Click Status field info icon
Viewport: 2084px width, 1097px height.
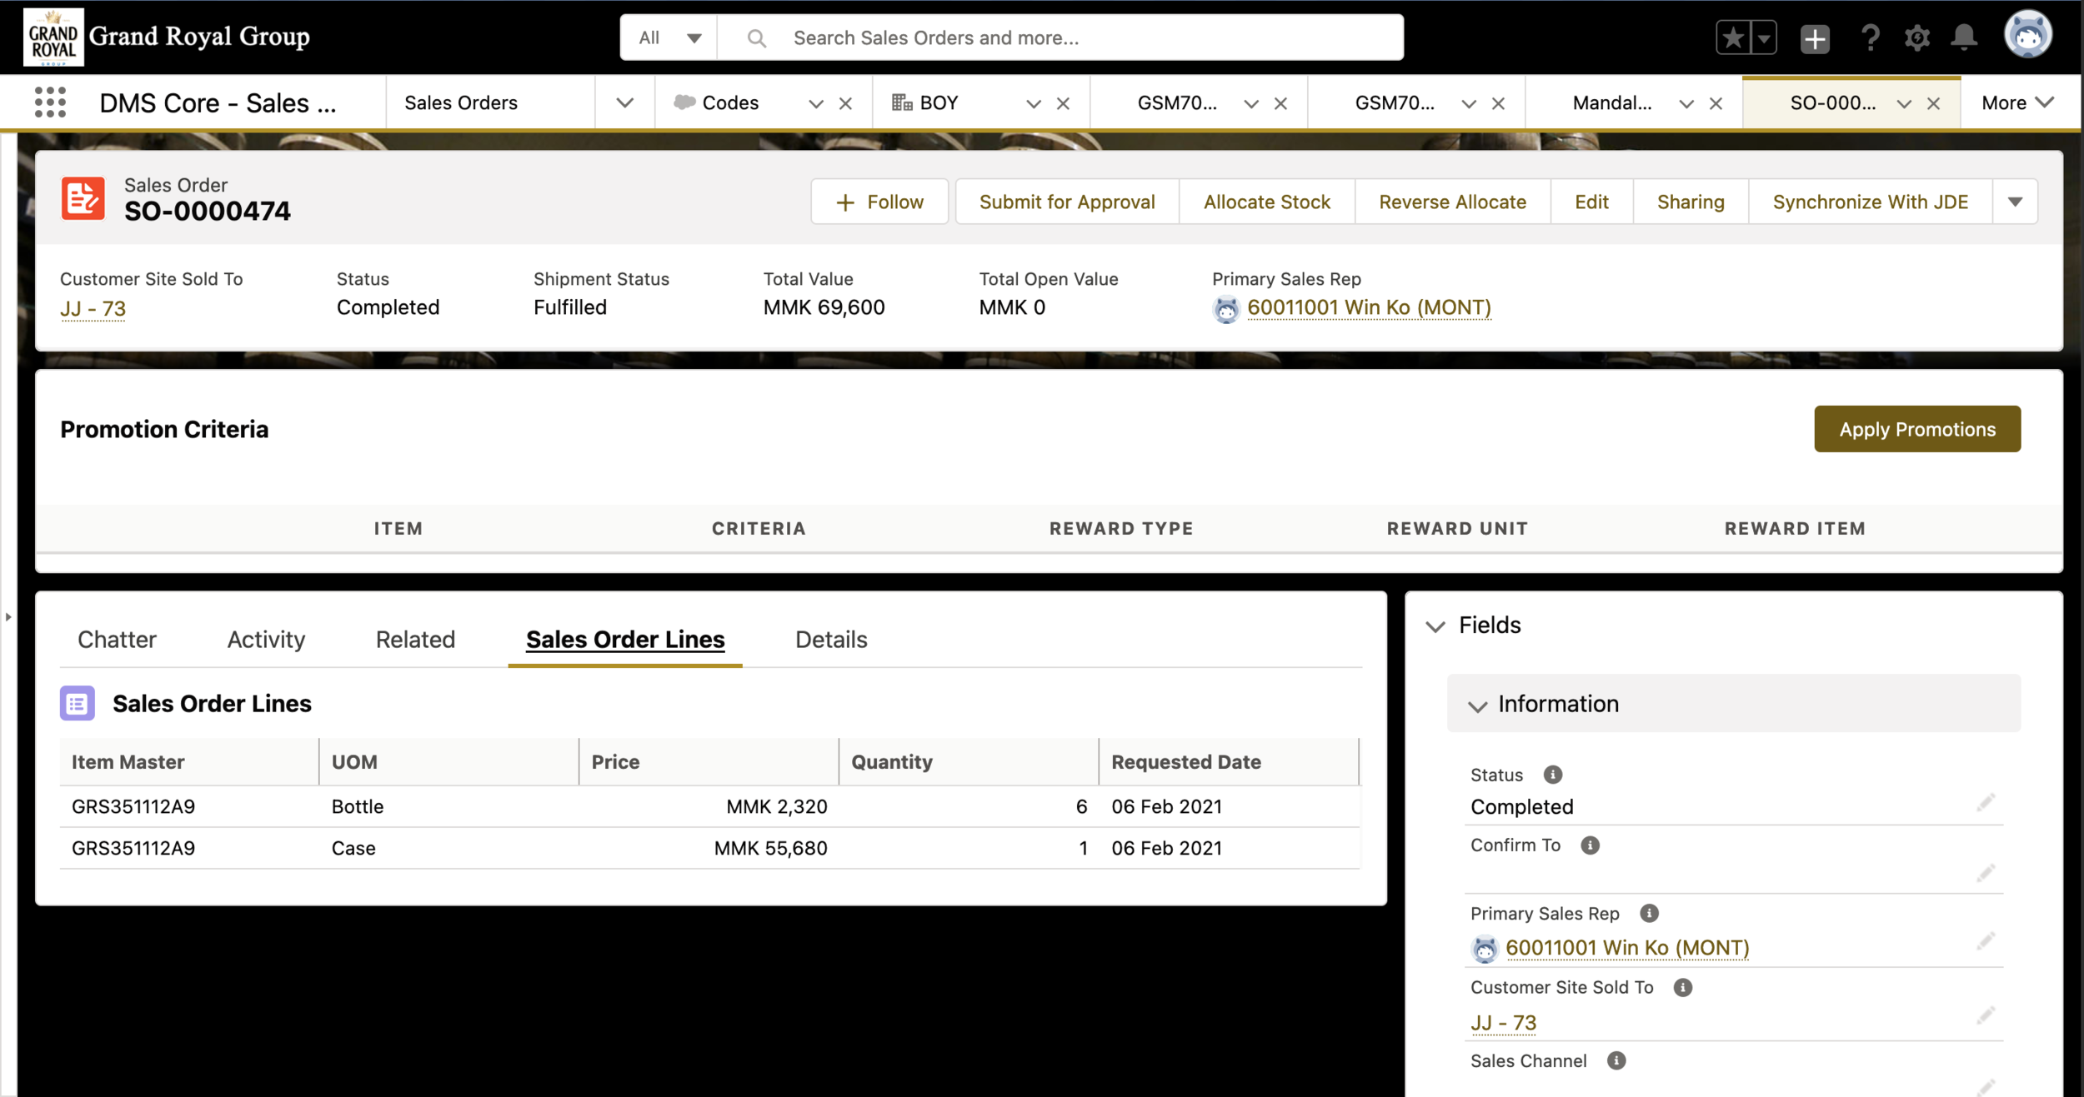1552,775
